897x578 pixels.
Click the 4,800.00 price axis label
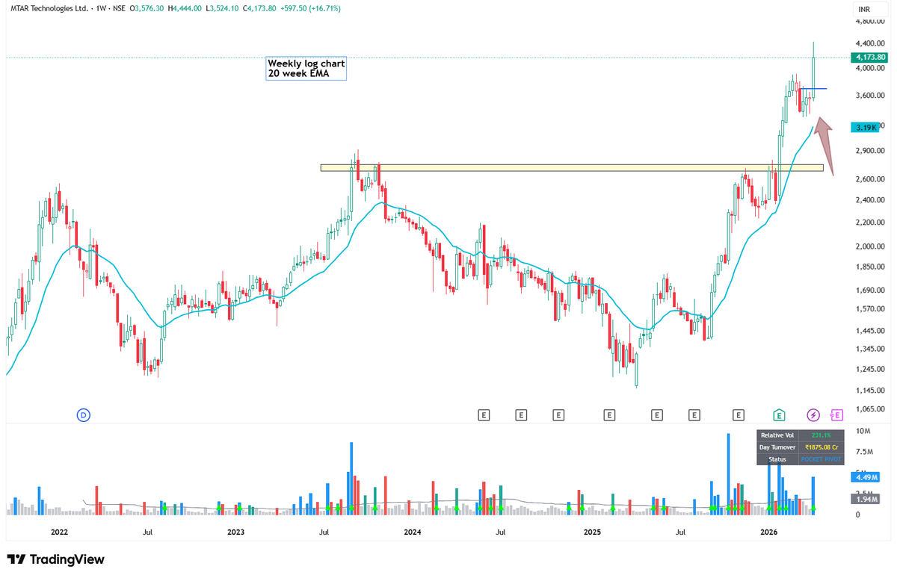tap(870, 23)
